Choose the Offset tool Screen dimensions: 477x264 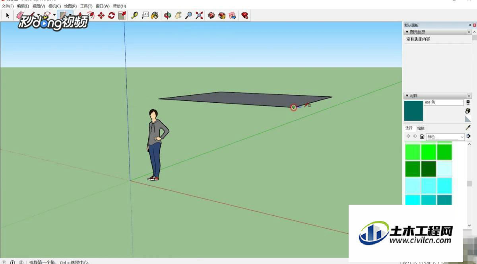coord(91,16)
